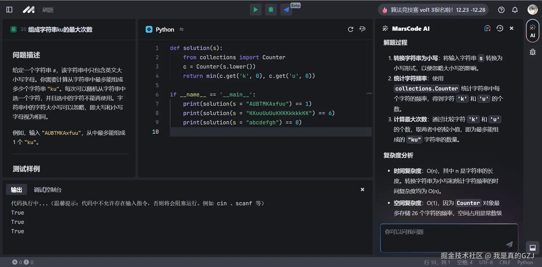542x267 pixels.
Task: Select the 输出 tab
Action: point(16,189)
